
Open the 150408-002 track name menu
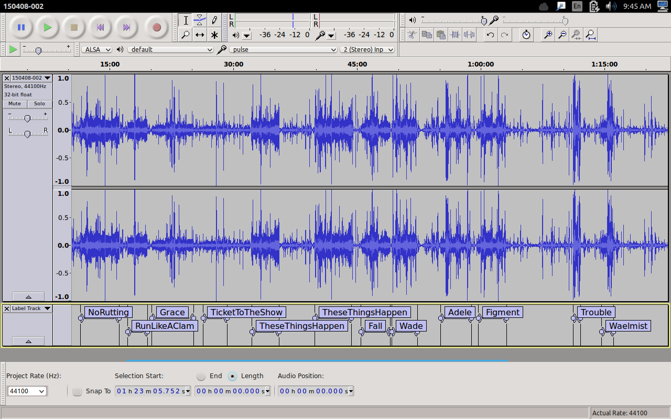point(31,78)
